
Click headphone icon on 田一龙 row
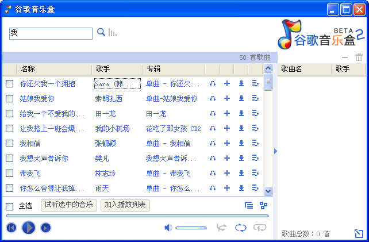pos(213,113)
